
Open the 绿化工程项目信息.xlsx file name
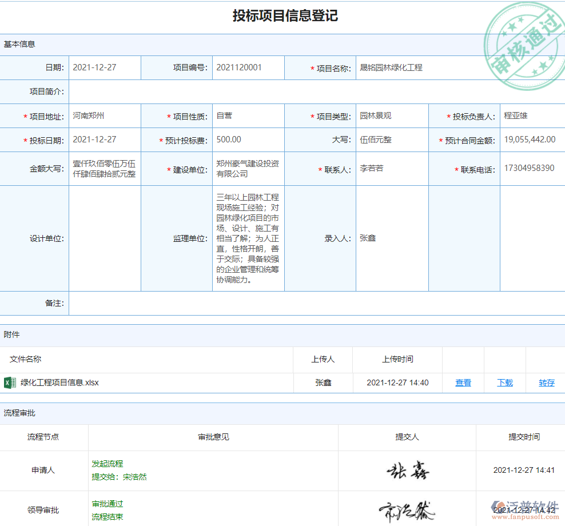pos(59,383)
